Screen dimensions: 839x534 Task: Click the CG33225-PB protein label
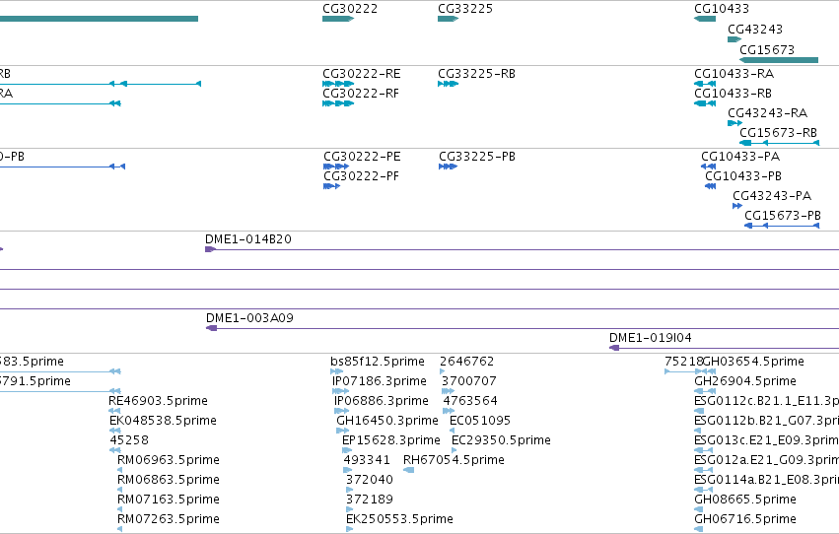click(477, 157)
